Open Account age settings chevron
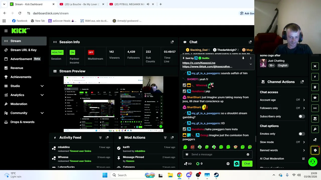The height and width of the screenshot is (180, 321). point(304,100)
